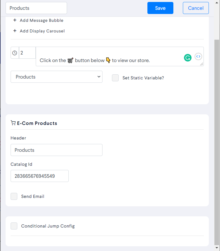Click the vertical scrollbar thumb
Image resolution: width=220 pixels, height=251 pixels.
[x=217, y=142]
